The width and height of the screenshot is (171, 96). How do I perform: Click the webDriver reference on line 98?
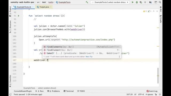tap(77, 29)
